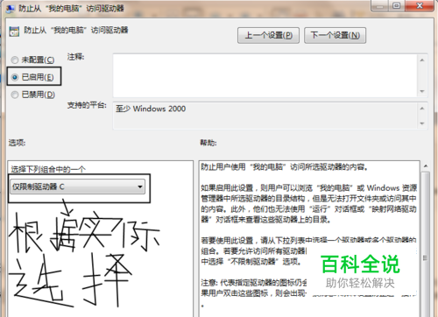Click up arrow in supported platform box
Image resolution: width=438 pixels, height=317 pixels.
(422, 109)
